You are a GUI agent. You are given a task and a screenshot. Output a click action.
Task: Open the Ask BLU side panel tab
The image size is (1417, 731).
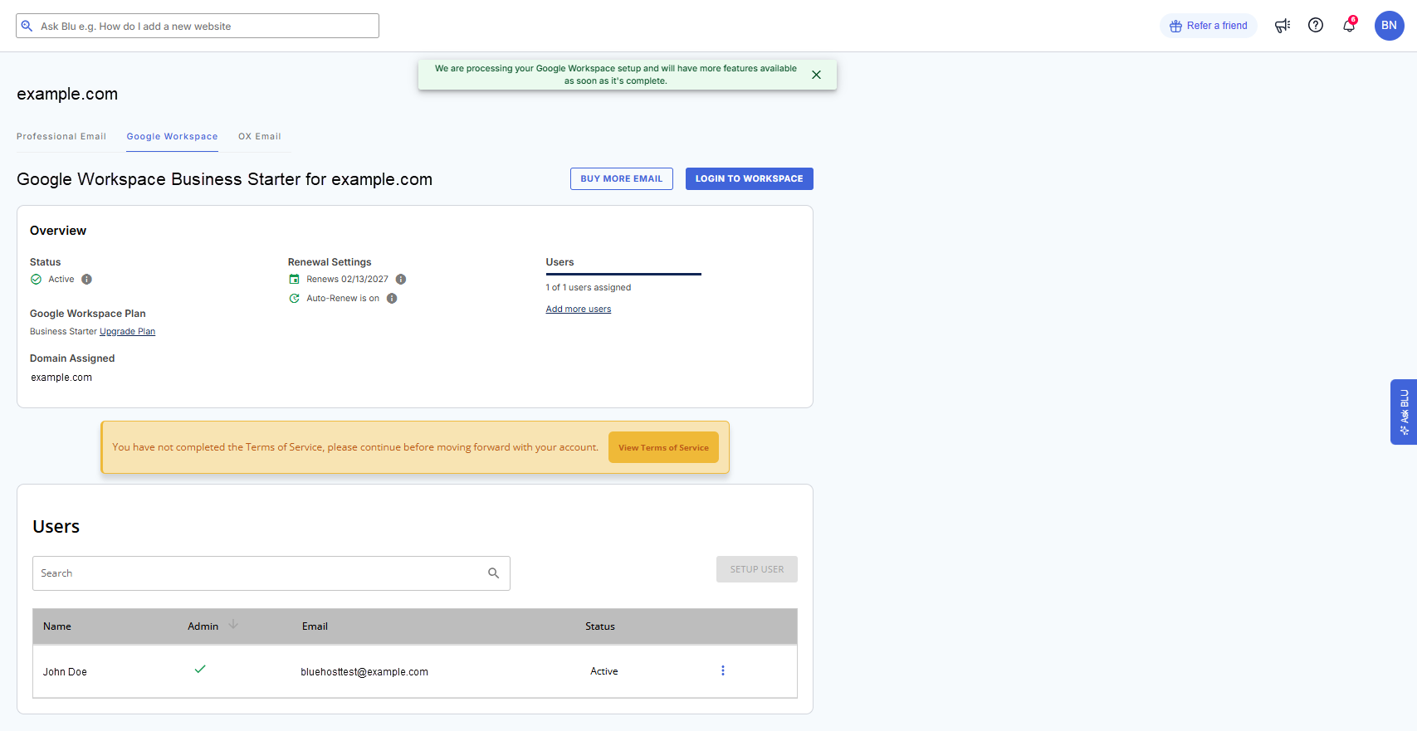[1404, 412]
